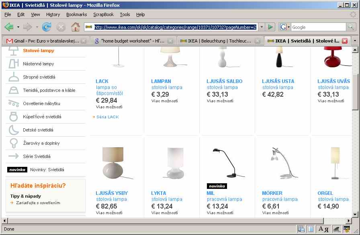This screenshot has height=235, width=360.
Task: Click the green Back arrow button
Action: point(9,27)
